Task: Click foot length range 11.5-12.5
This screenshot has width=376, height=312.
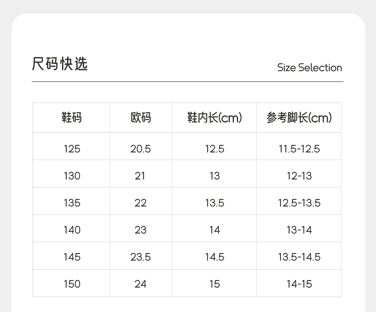Action: coord(299,149)
